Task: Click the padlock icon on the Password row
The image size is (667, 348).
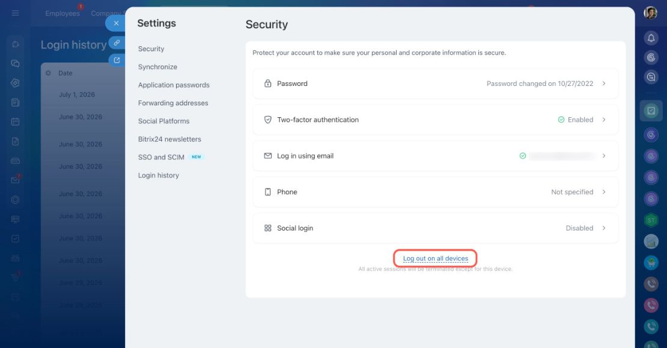Action: click(267, 84)
